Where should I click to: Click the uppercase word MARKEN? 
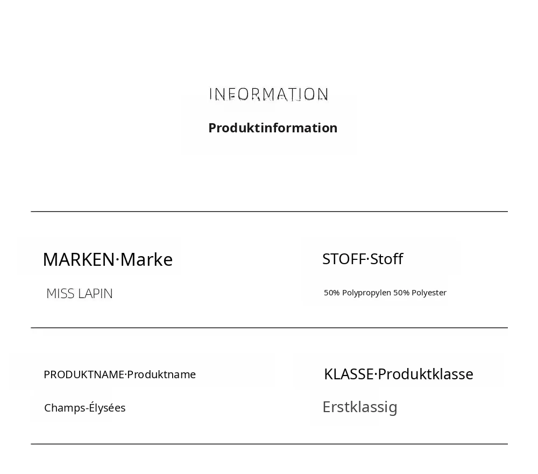pos(79,259)
